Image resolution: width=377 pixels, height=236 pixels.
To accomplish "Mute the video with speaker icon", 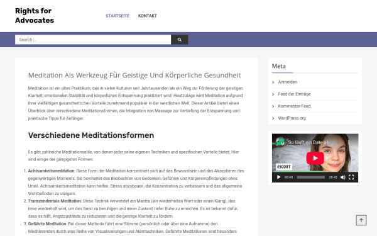I will tap(343, 177).
